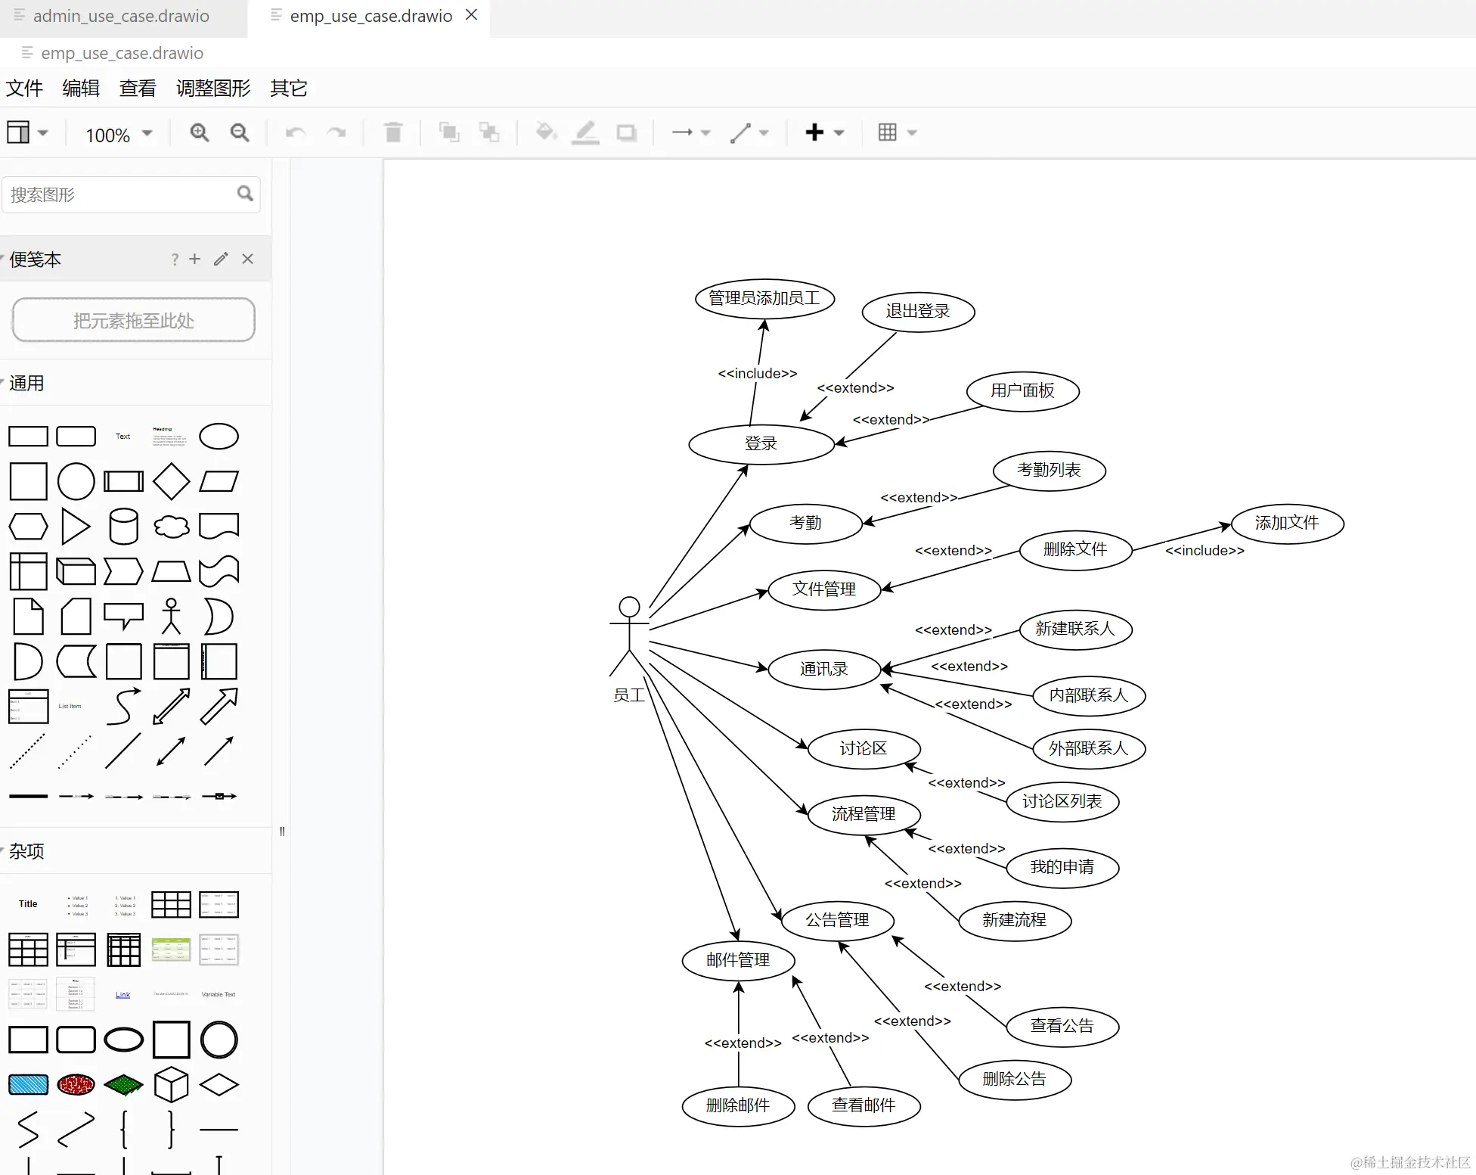This screenshot has height=1175, width=1476.
Task: Pick the cylinder shape from the general shapes
Action: pyautogui.click(x=123, y=527)
